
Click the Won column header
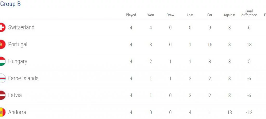[x=151, y=15]
